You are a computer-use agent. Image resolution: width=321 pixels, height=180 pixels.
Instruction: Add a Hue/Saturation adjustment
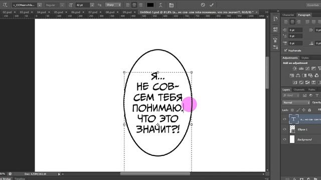tap(292, 75)
